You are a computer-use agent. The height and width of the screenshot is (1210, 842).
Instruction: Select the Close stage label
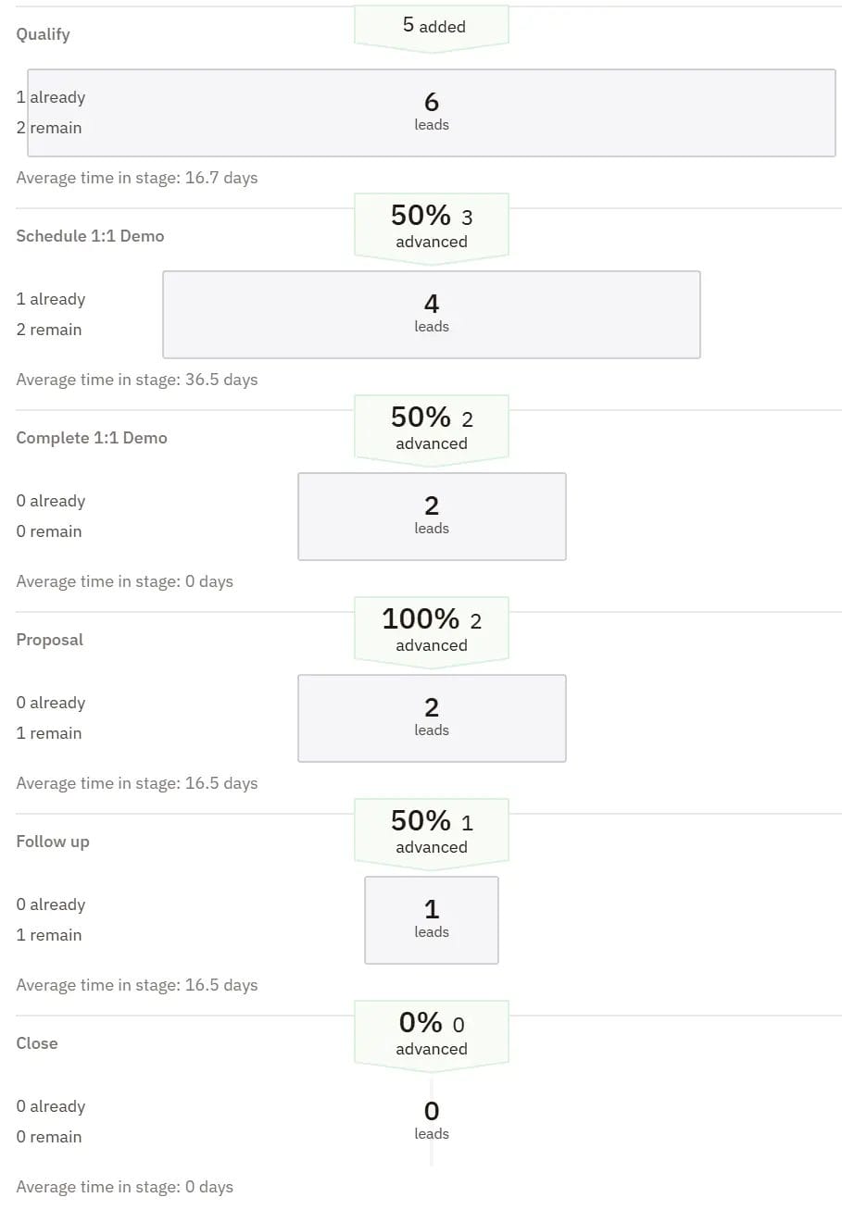(37, 1043)
